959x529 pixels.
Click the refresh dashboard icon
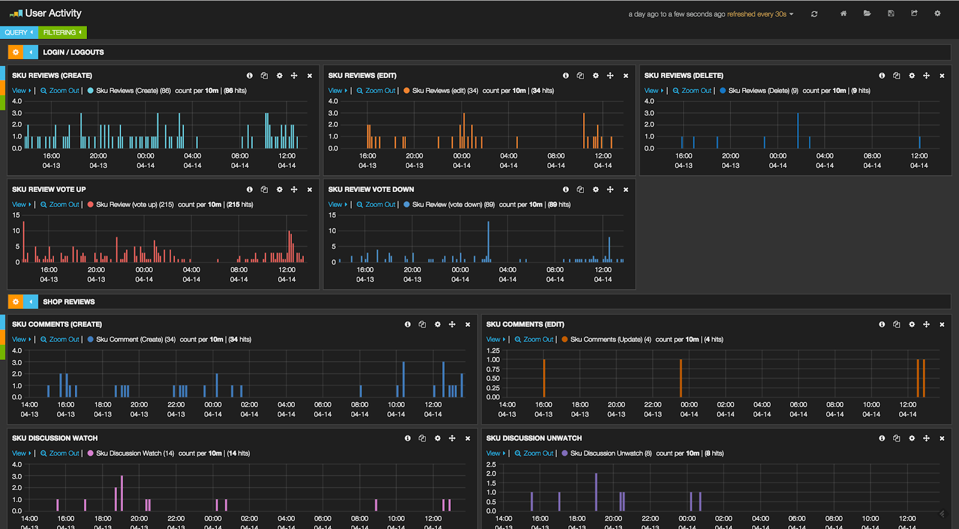[x=814, y=14]
